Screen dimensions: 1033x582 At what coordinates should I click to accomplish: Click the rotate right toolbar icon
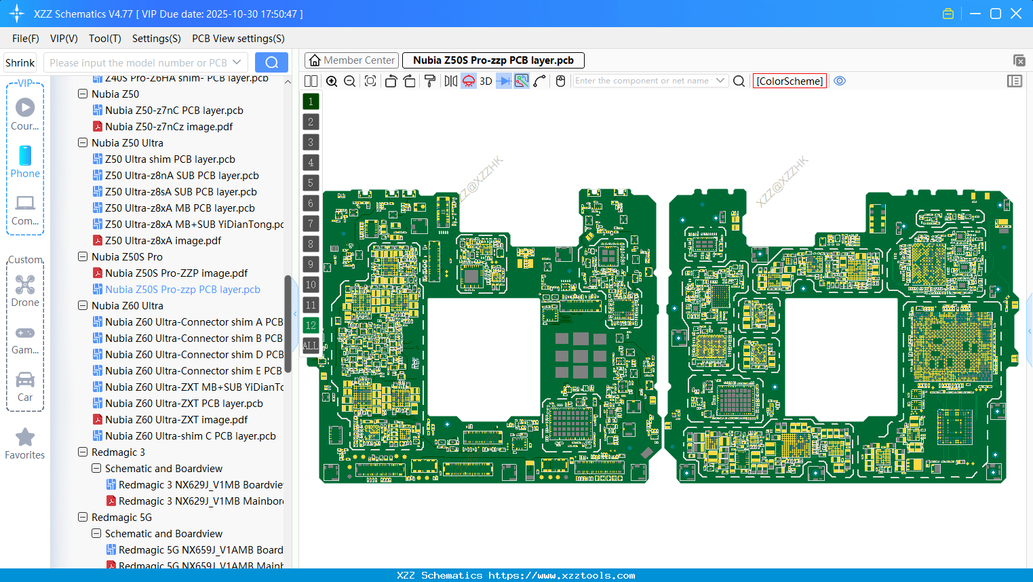coord(409,81)
